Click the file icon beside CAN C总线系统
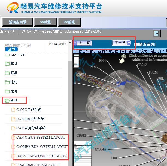 tap(13, 110)
